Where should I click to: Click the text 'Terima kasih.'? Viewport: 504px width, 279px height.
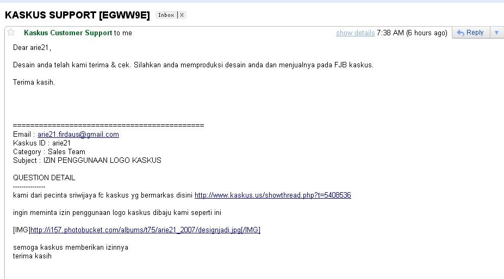tap(34, 82)
